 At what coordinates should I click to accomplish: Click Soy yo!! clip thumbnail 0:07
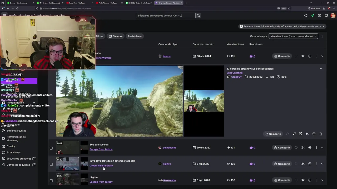pos(67,148)
